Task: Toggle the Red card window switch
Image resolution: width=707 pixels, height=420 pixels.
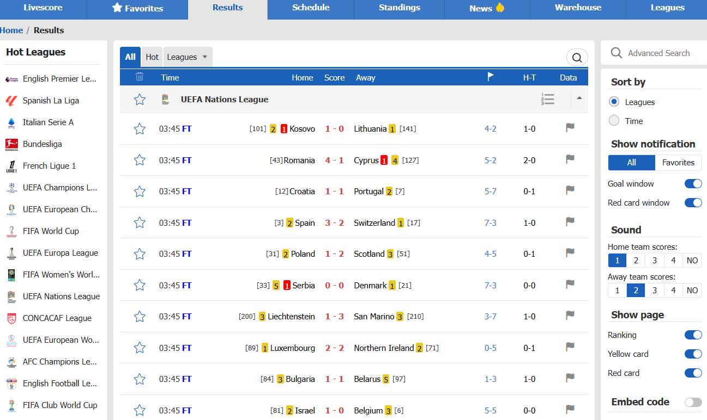Action: [693, 203]
